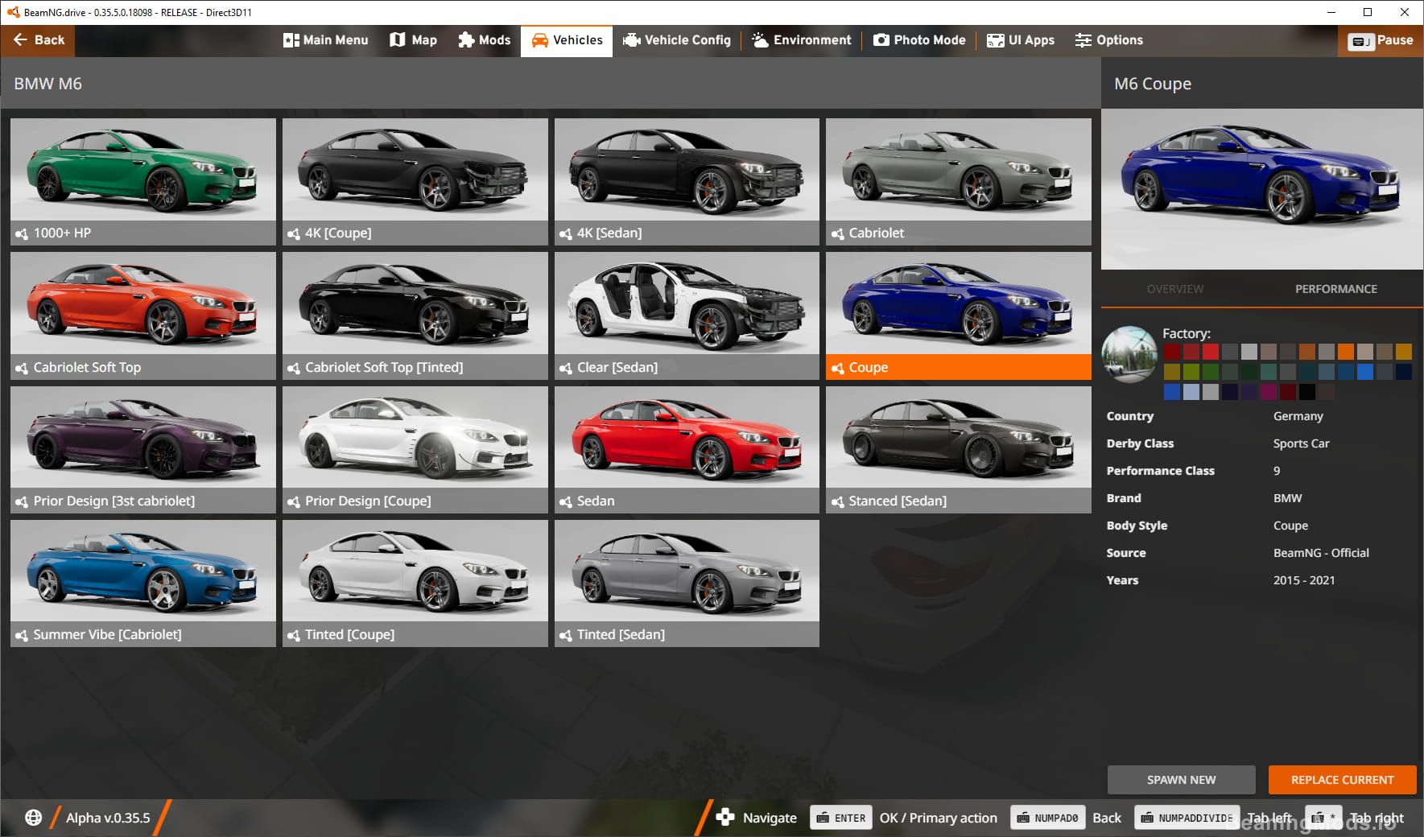Click the 'Germany' country value
This screenshot has height=837, width=1424.
pyautogui.click(x=1298, y=416)
